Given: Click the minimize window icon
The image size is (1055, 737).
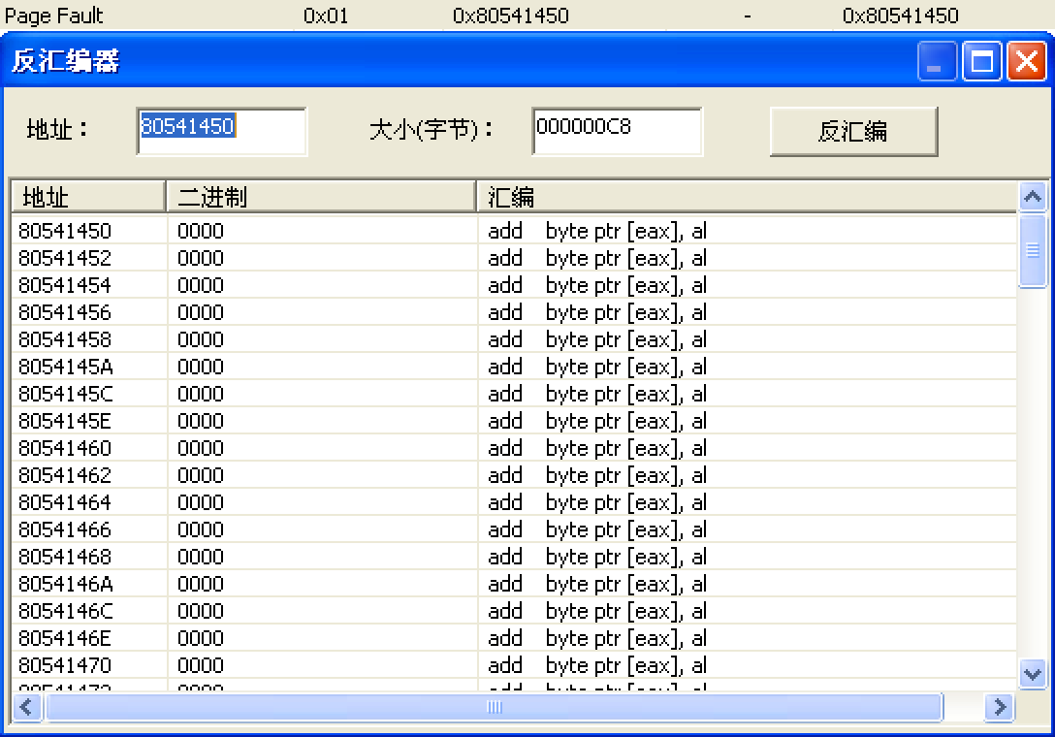Looking at the screenshot, I should 936,60.
